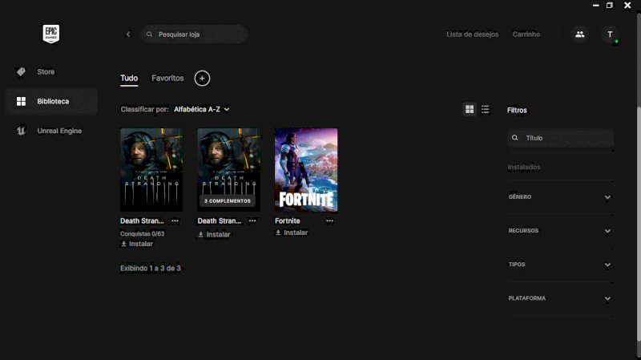Image resolution: width=641 pixels, height=360 pixels.
Task: Expand the Recursos filter section
Action: point(560,231)
